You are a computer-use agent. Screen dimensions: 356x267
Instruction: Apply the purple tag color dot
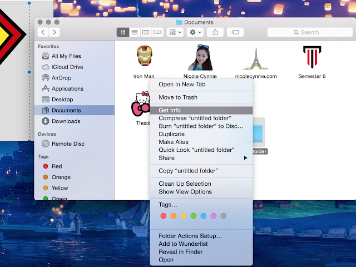coord(214,216)
